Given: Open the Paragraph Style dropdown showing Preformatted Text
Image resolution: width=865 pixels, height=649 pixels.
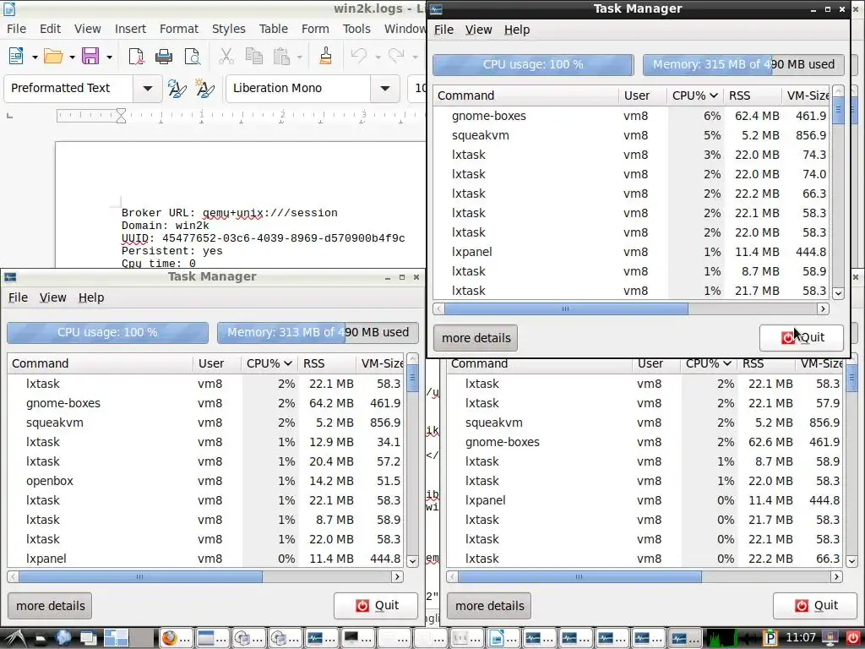Looking at the screenshot, I should [147, 88].
